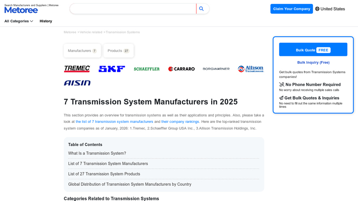The width and height of the screenshot is (358, 201).
Task: Open the Aisin logo
Action: tap(77, 83)
